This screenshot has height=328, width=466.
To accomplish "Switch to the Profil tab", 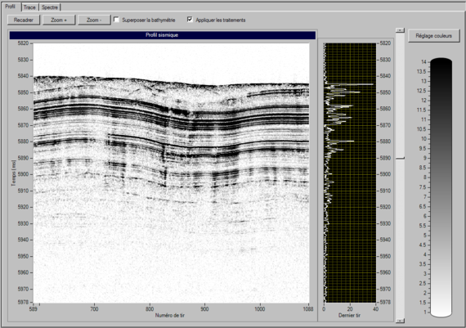I will pos(11,7).
